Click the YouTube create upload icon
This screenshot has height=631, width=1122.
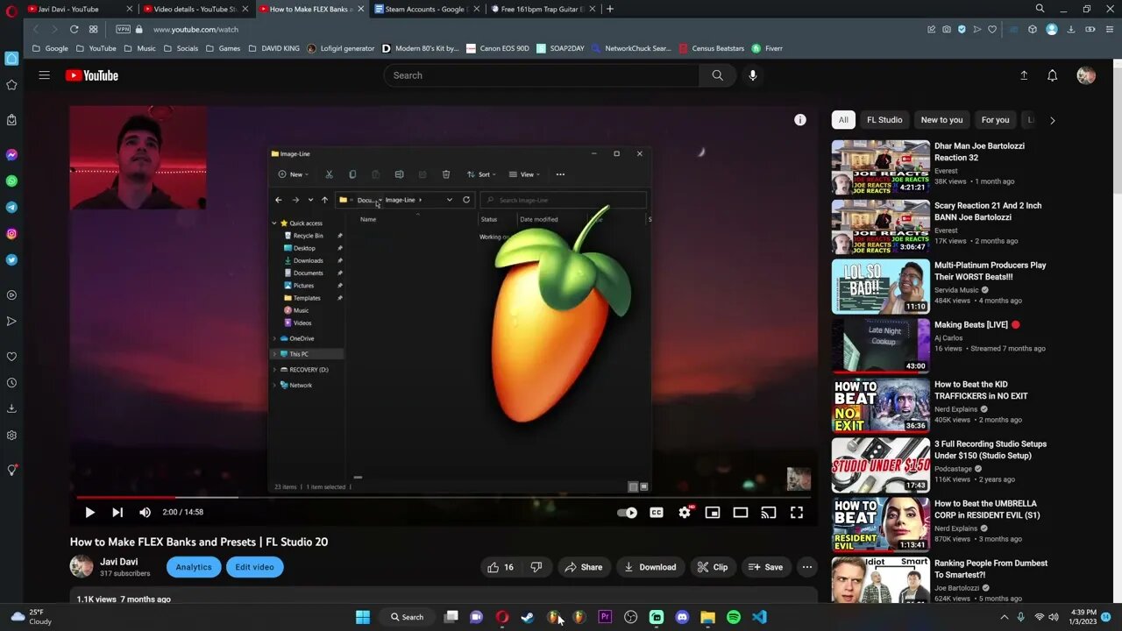[1023, 75]
